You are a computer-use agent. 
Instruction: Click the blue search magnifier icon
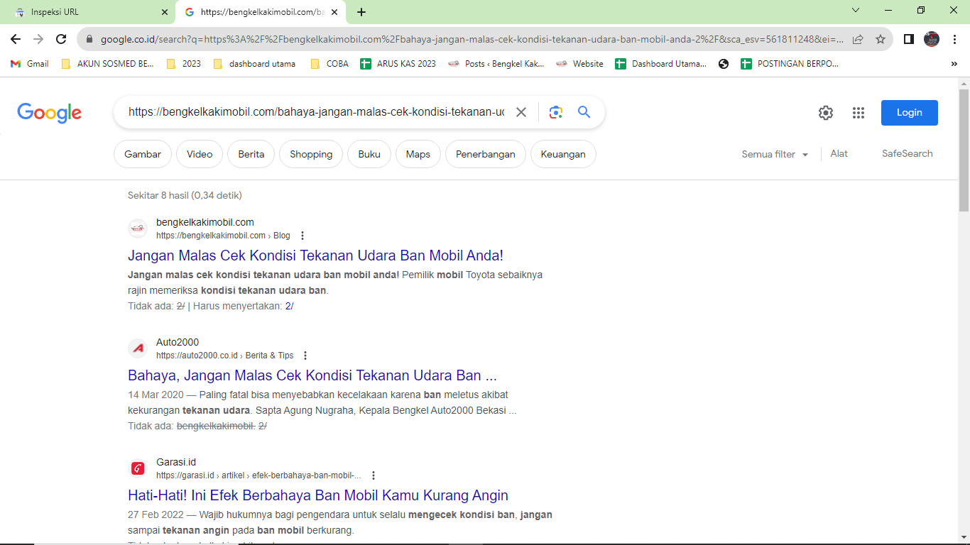pos(584,112)
